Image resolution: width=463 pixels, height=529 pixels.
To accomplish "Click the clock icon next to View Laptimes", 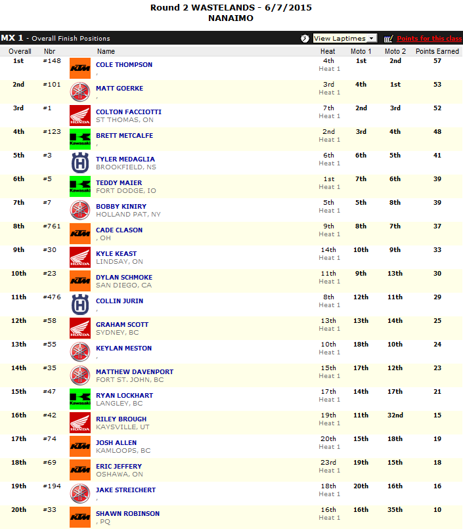I will coord(305,39).
